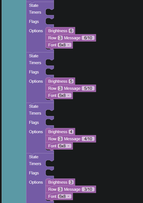Screen dimensions: 143x203
Task: Open the Font dropdown under Brightness 3
Action: coord(64,196)
